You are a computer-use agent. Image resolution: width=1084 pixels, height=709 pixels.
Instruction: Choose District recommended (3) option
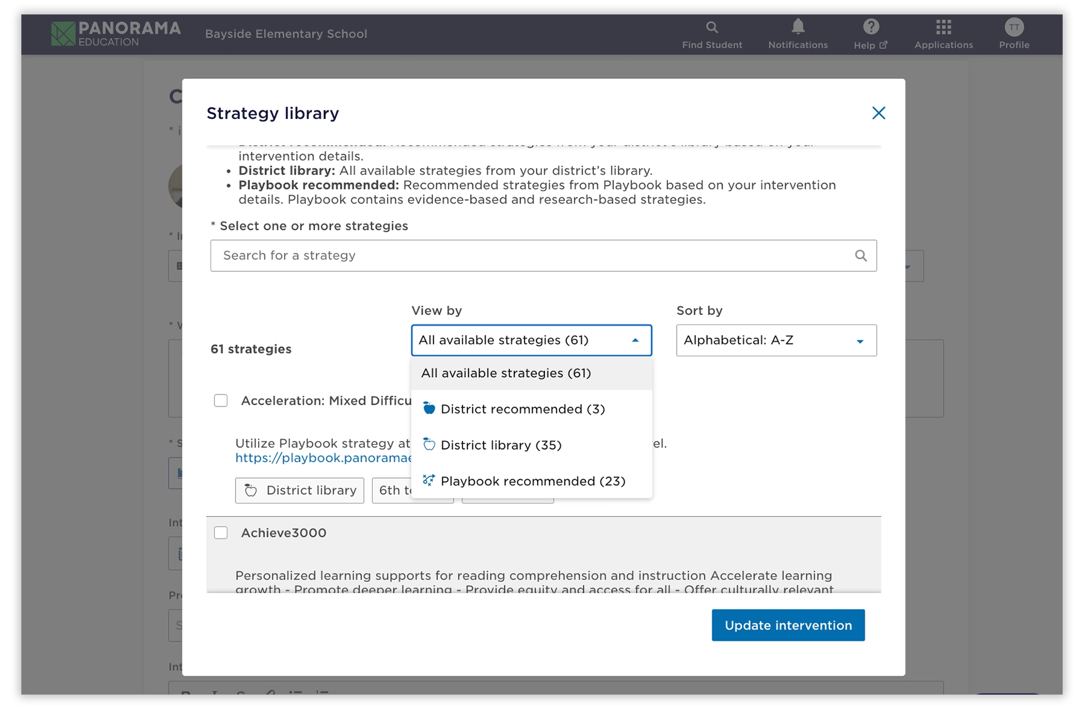click(x=522, y=409)
